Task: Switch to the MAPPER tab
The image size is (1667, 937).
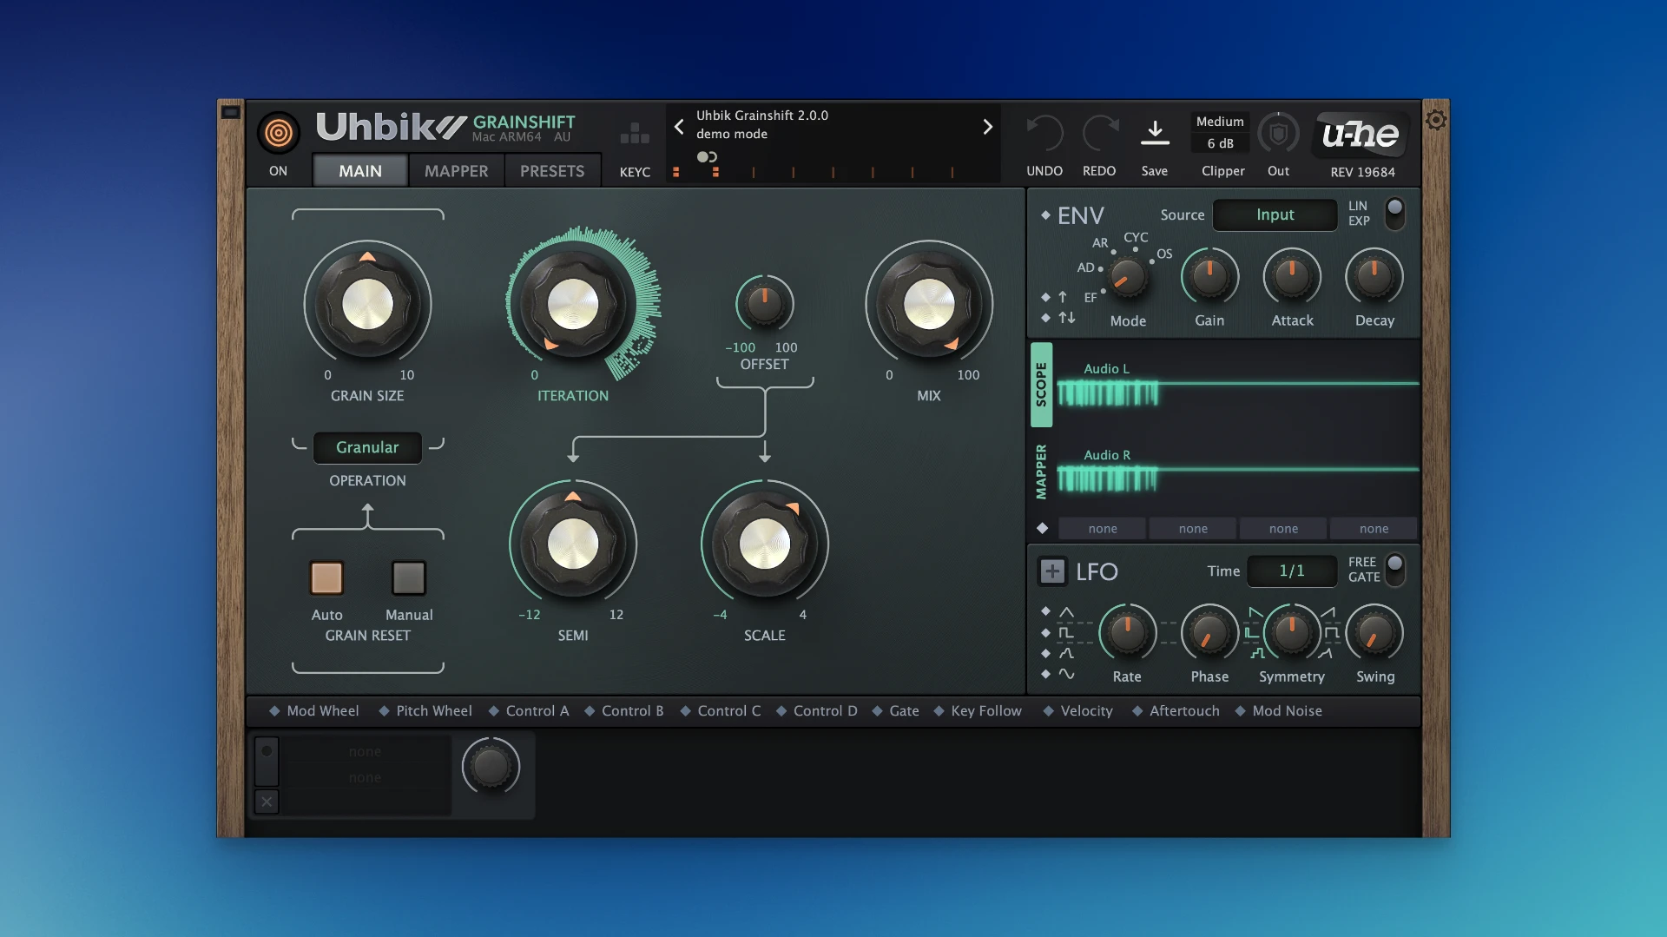Action: 456,171
